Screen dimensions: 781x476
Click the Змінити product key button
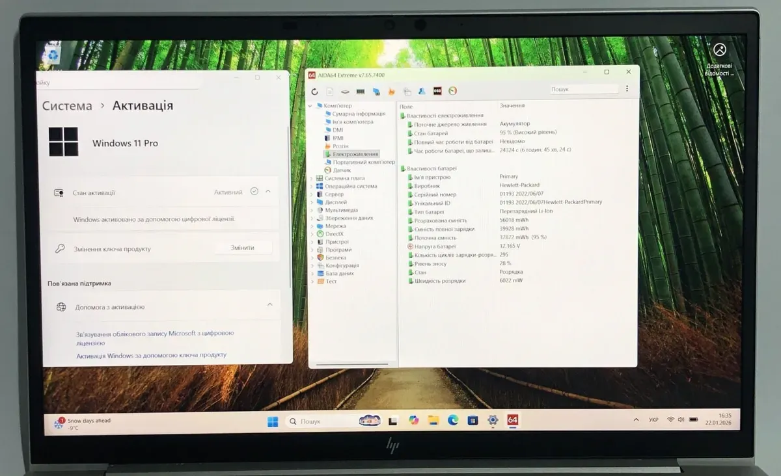coord(242,248)
